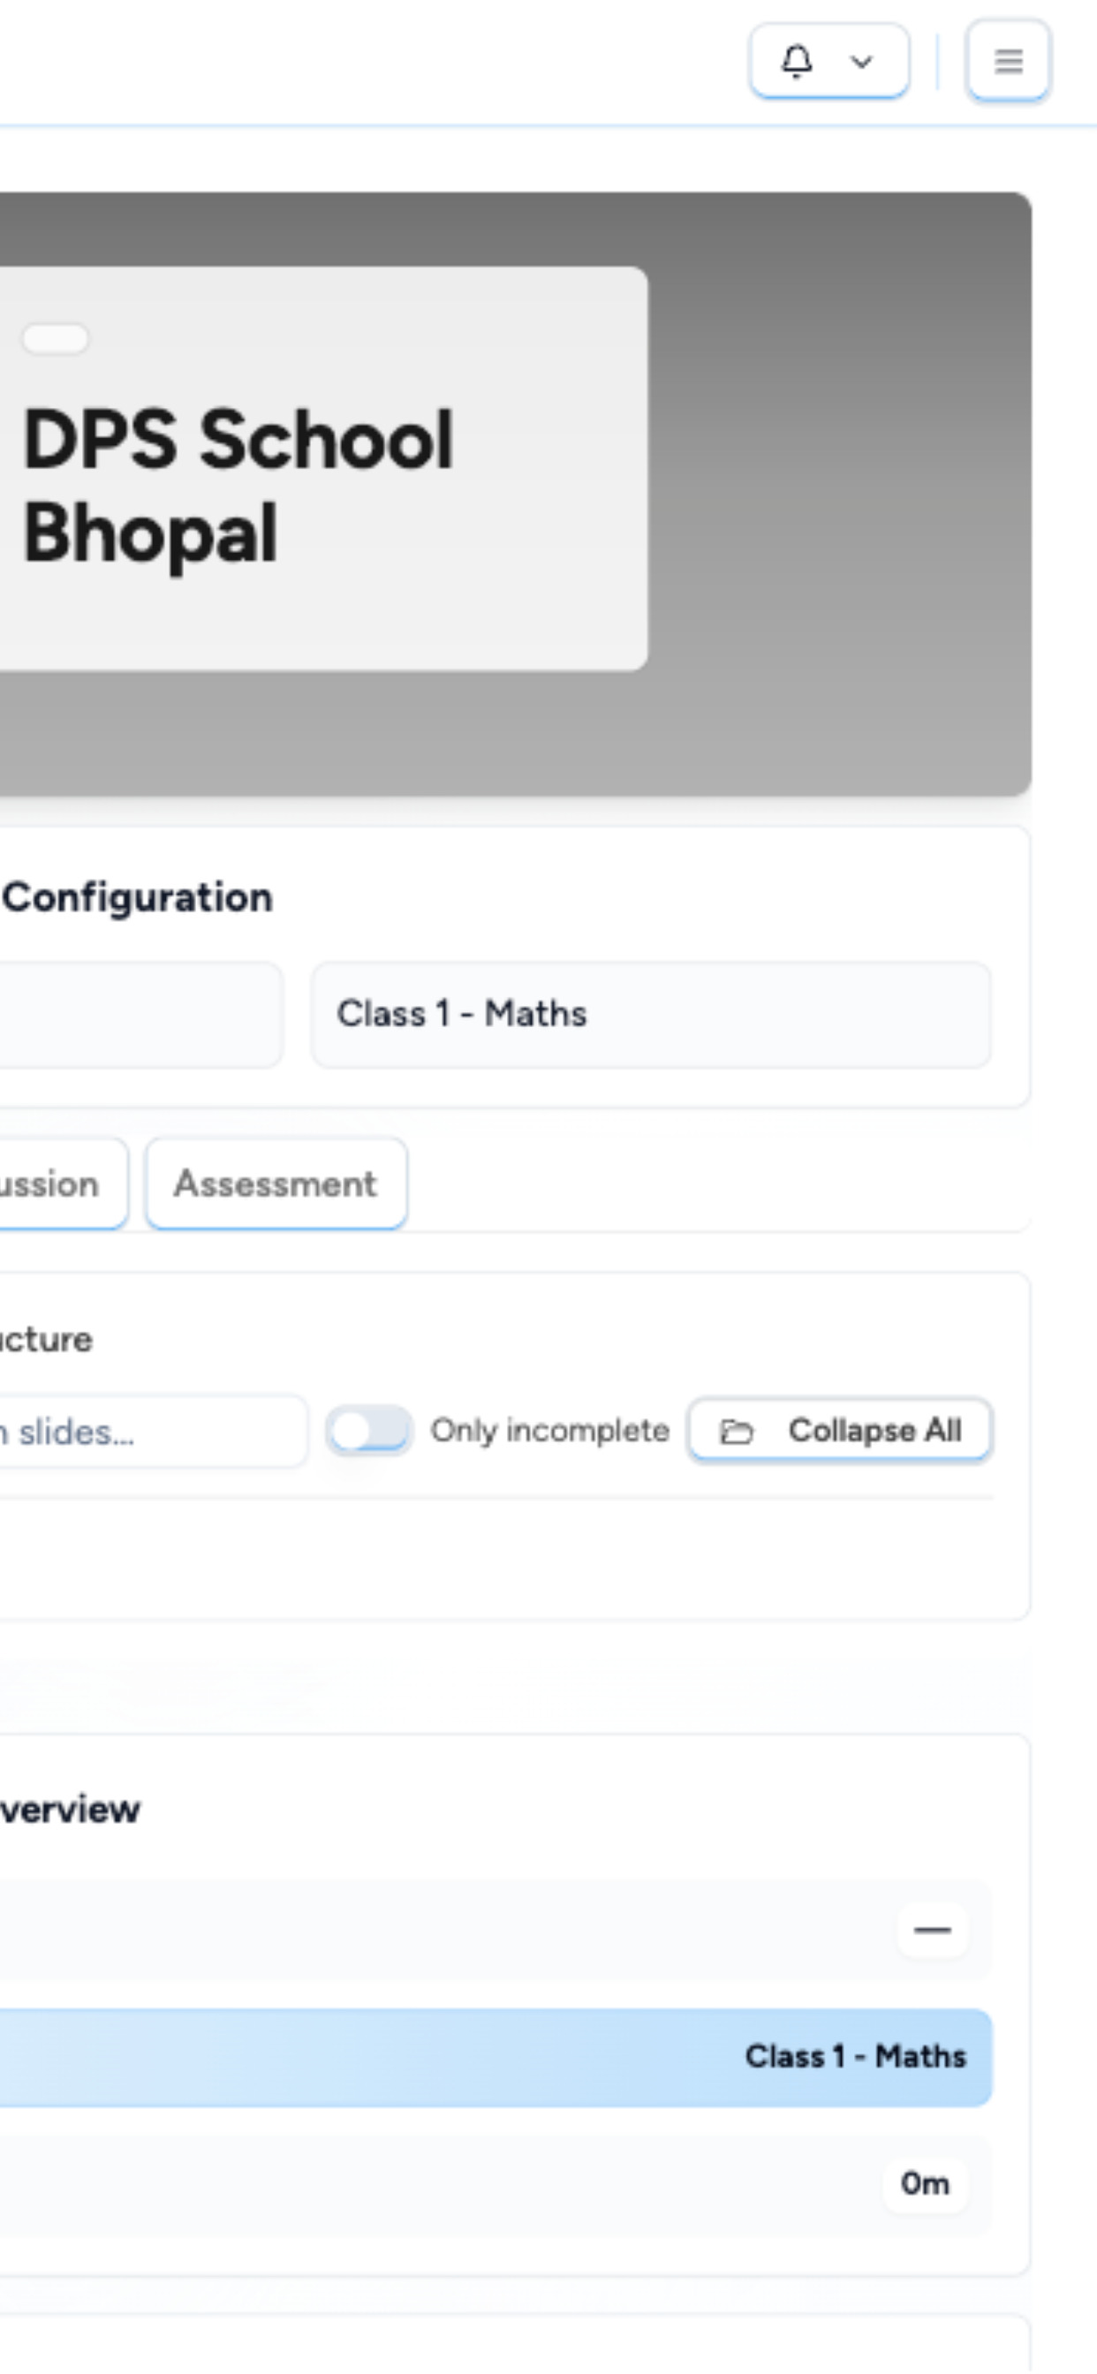Click the empty configuration field beside Class 1 - Maths
Image resolution: width=1097 pixels, height=2374 pixels.
point(140,1014)
